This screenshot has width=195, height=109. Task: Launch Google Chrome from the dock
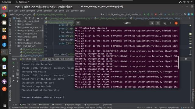point(4,15)
